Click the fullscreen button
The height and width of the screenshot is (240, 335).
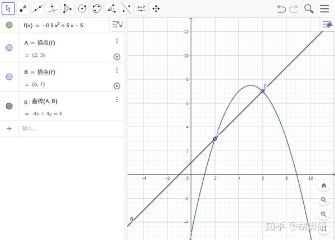click(324, 228)
